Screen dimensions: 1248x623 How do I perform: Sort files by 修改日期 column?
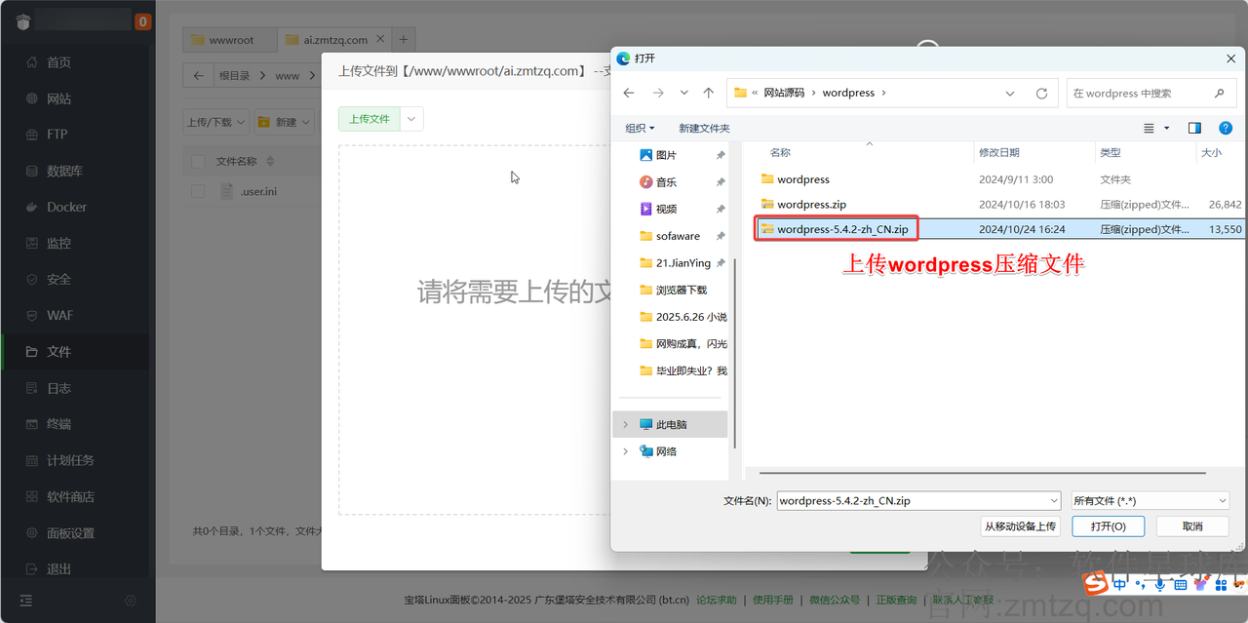(x=999, y=153)
